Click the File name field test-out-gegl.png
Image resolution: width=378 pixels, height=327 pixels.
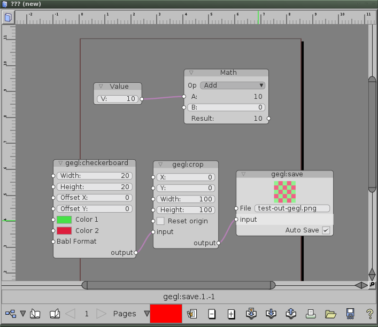292,208
